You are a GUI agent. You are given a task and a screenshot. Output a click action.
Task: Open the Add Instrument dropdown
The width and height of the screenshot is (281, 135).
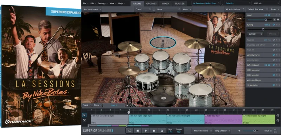92,9
